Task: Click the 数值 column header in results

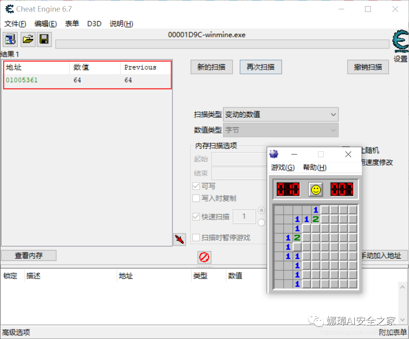Action: tap(95, 67)
